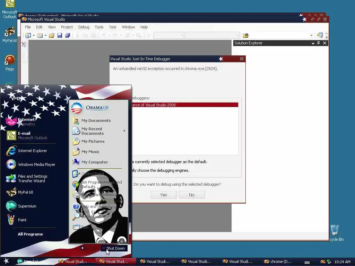Image resolution: width=355 pixels, height=266 pixels.
Task: Select the Visual Studio 2008 debugger entry
Action: (185, 105)
